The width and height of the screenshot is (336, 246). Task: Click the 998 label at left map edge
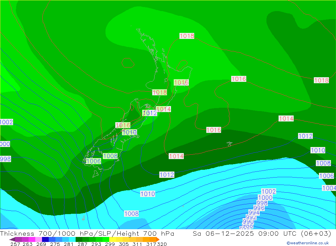click(5, 159)
